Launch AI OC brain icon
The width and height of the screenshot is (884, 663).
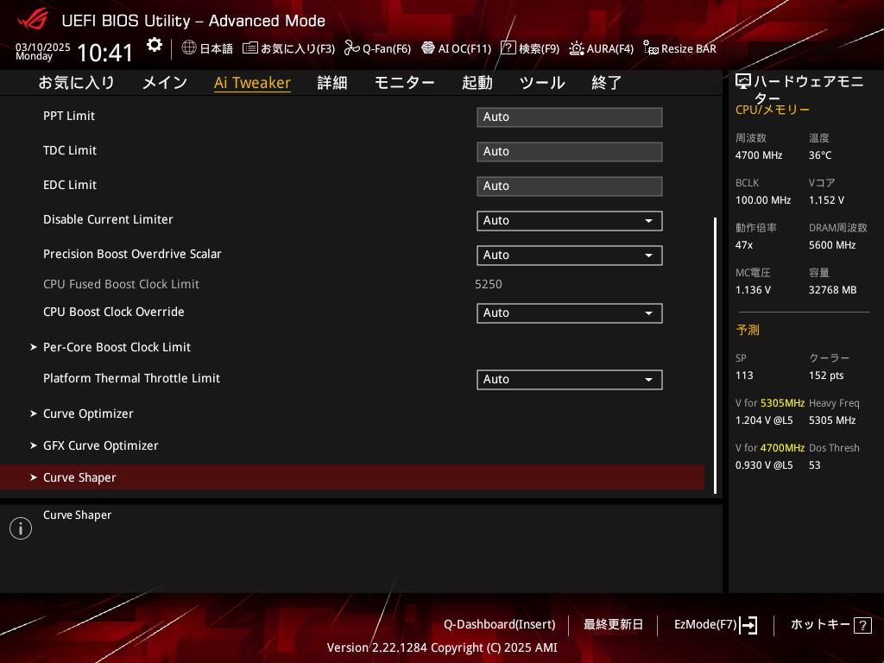click(x=428, y=48)
